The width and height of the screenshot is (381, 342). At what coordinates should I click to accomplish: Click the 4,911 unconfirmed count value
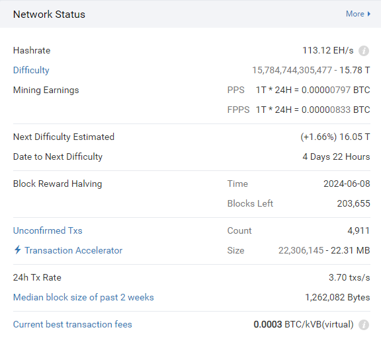359,230
